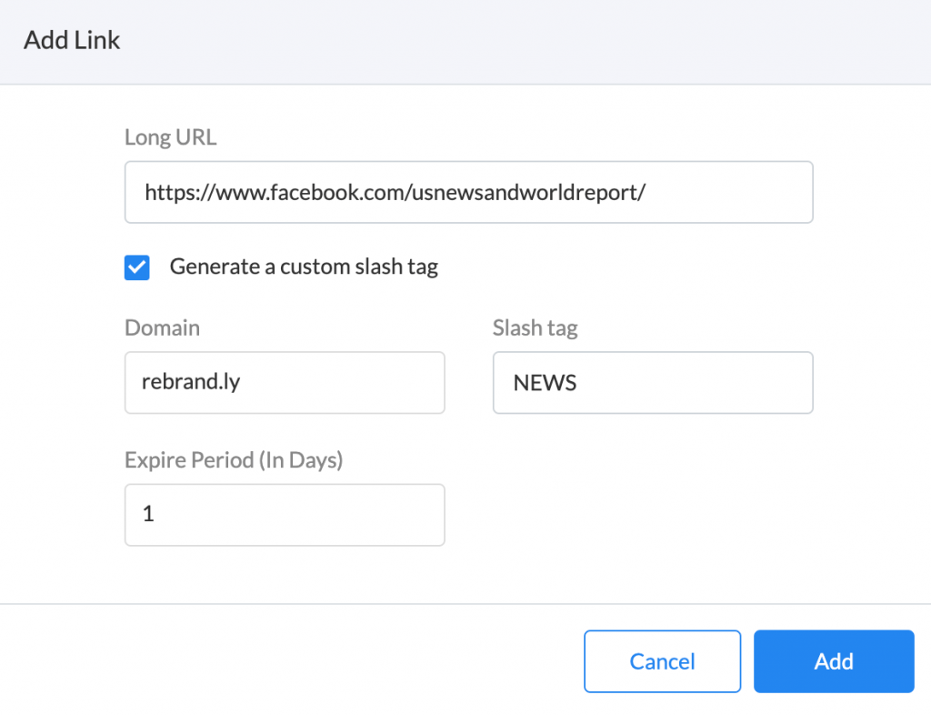This screenshot has height=715, width=931.
Task: Click the Generate a custom slash tag label
Action: click(x=303, y=267)
